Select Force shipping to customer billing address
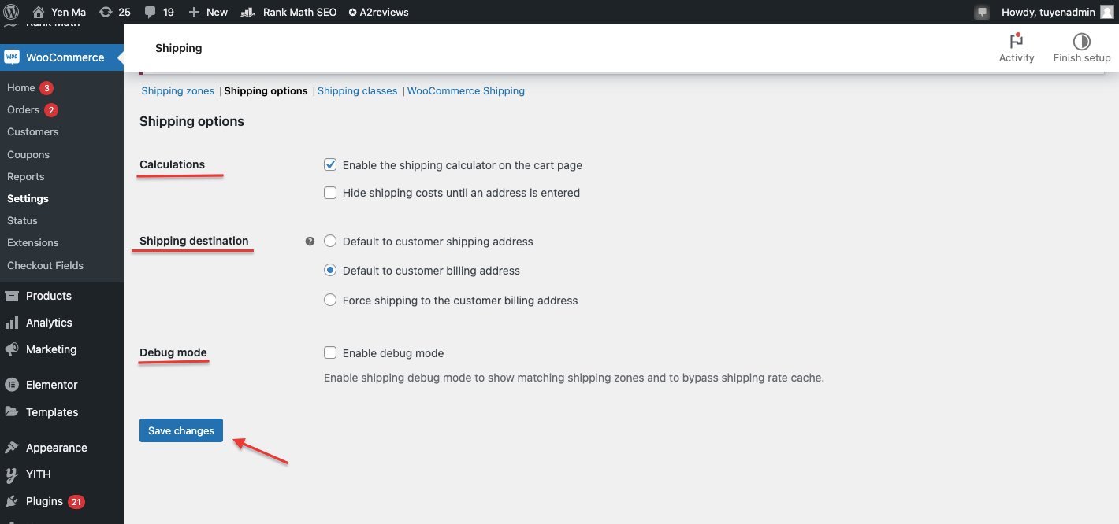Viewport: 1119px width, 524px height. coord(330,301)
